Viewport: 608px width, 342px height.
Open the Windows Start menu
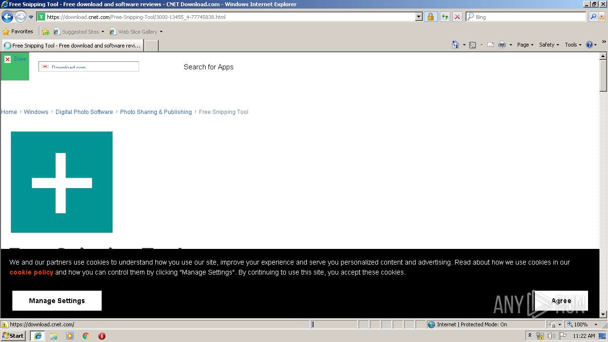[x=13, y=335]
